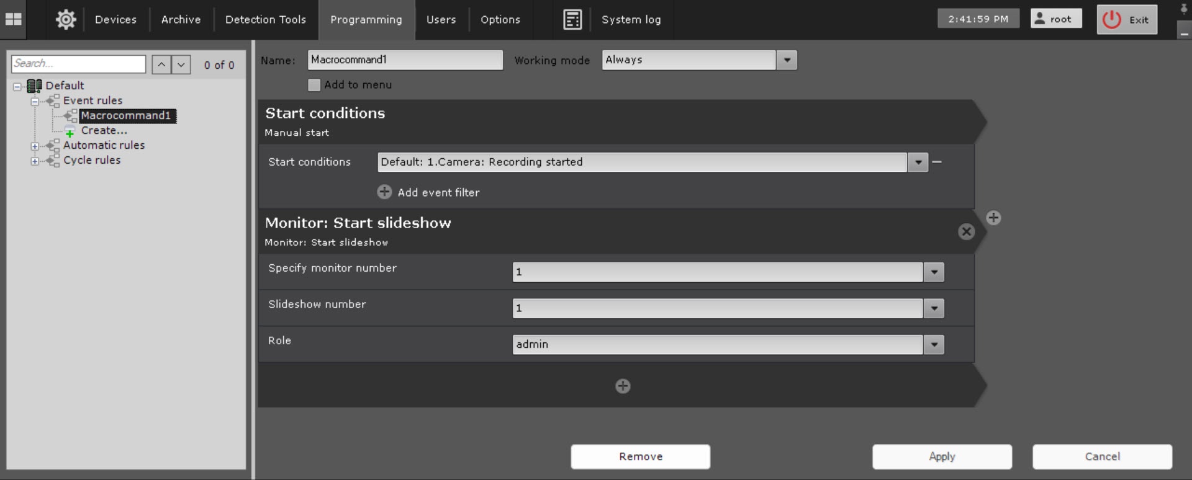Go to previous search result arrow
This screenshot has width=1192, height=480.
161,64
